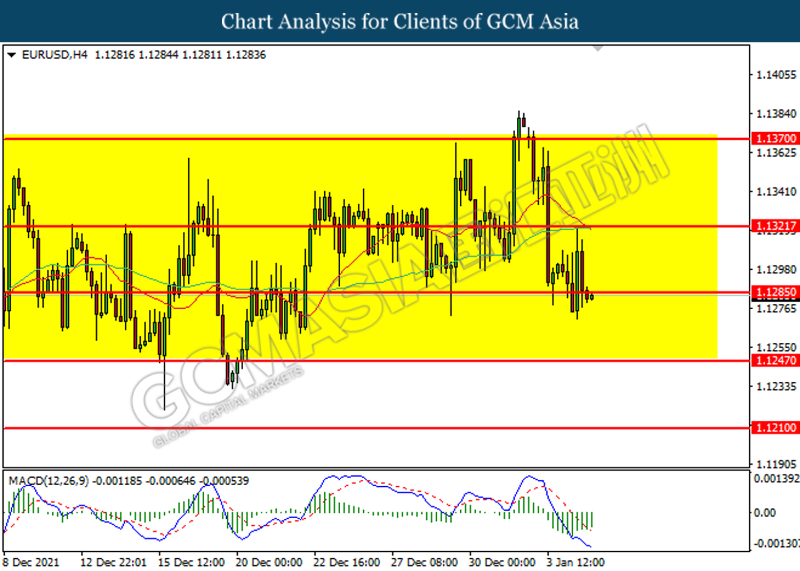Select the 1.12100 red price level tag
Viewport: 800px width, 571px height.
pyautogui.click(x=775, y=428)
